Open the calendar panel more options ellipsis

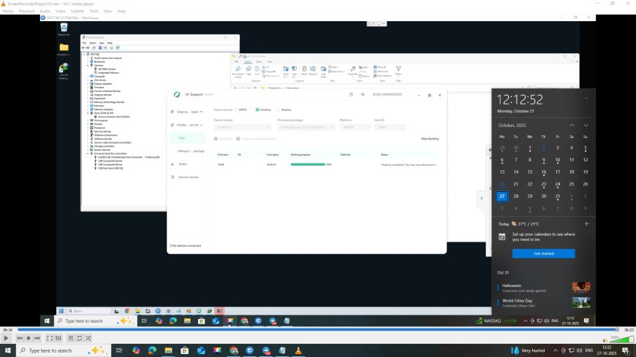586,98
